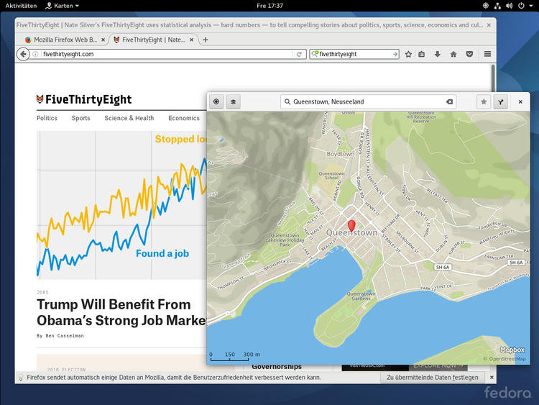
Task: Open the Sports section
Action: point(80,118)
